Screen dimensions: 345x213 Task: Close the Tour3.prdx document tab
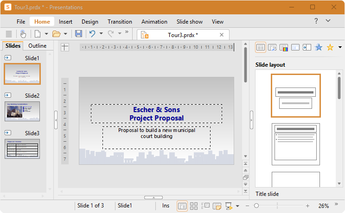[222, 35]
